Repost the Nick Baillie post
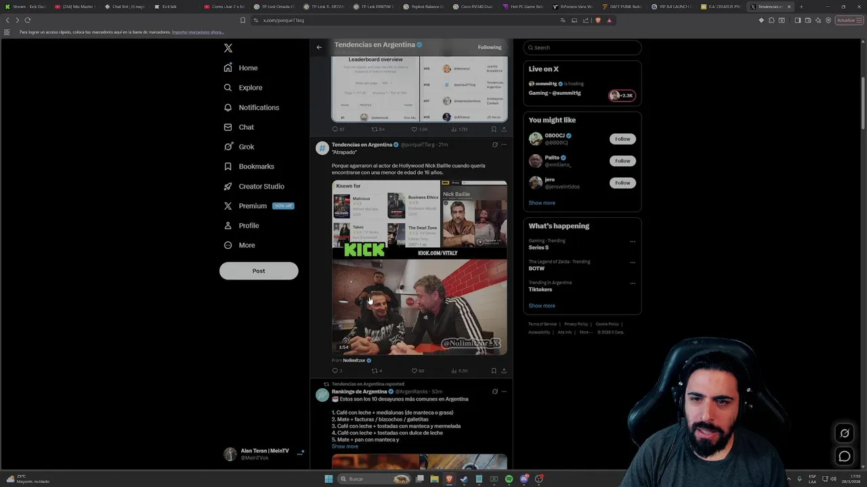The width and height of the screenshot is (867, 487). click(x=377, y=371)
